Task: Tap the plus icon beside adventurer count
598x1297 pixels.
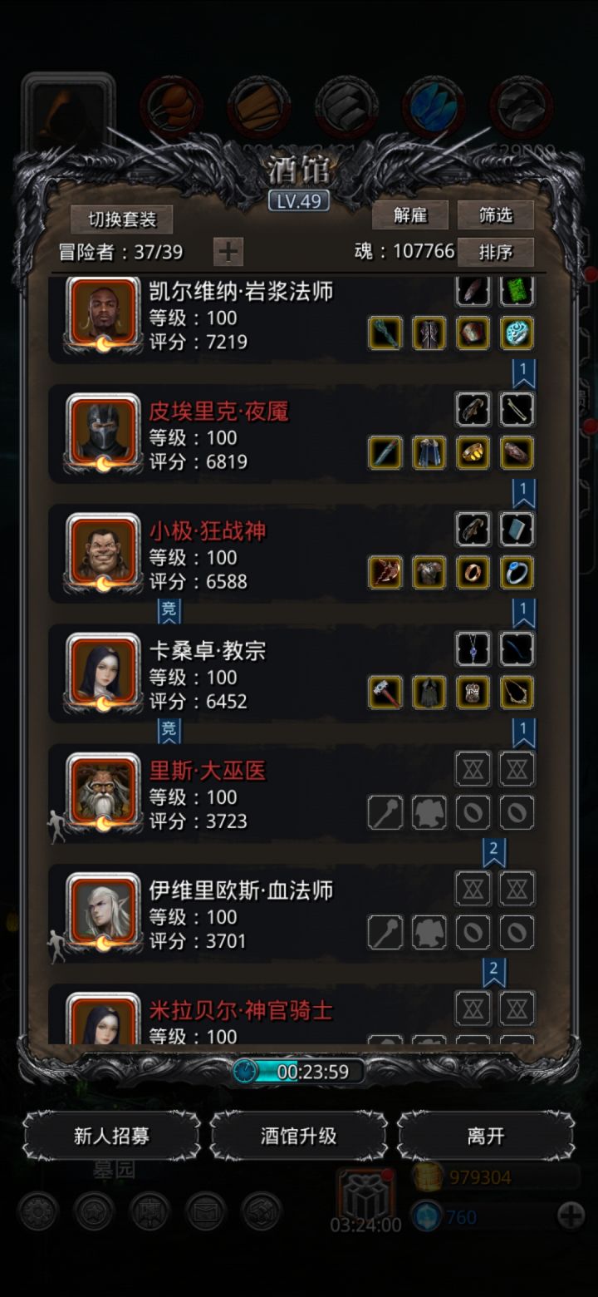Action: coord(228,251)
